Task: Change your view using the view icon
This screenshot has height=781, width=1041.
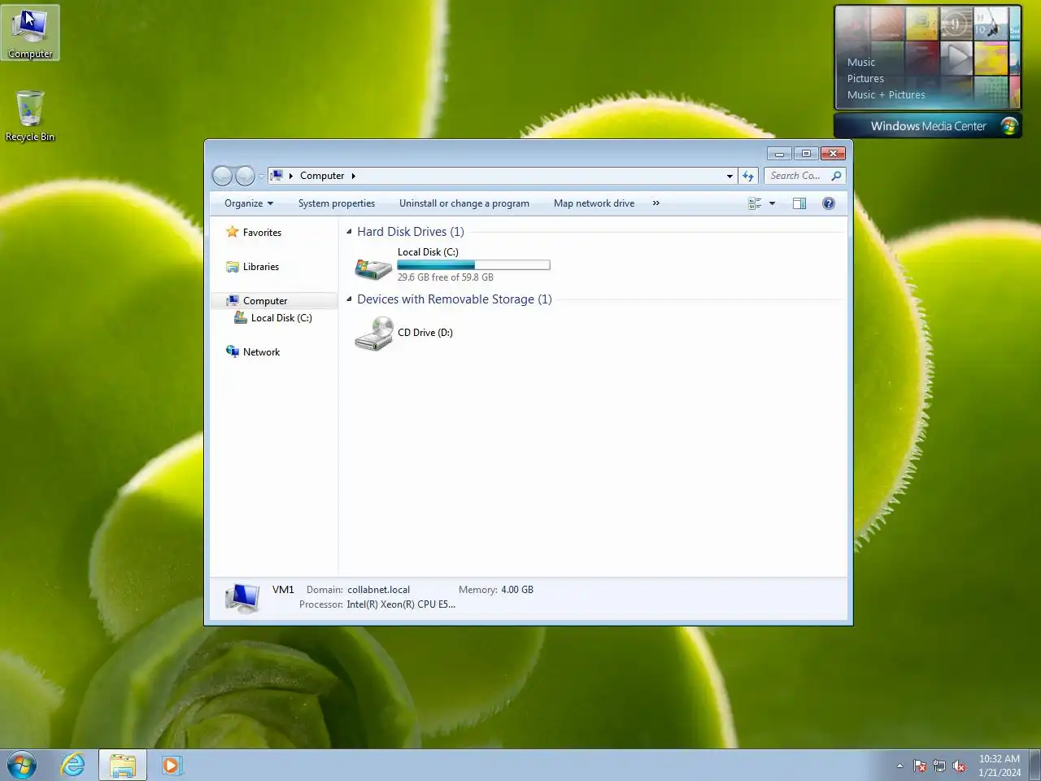Action: pyautogui.click(x=755, y=203)
